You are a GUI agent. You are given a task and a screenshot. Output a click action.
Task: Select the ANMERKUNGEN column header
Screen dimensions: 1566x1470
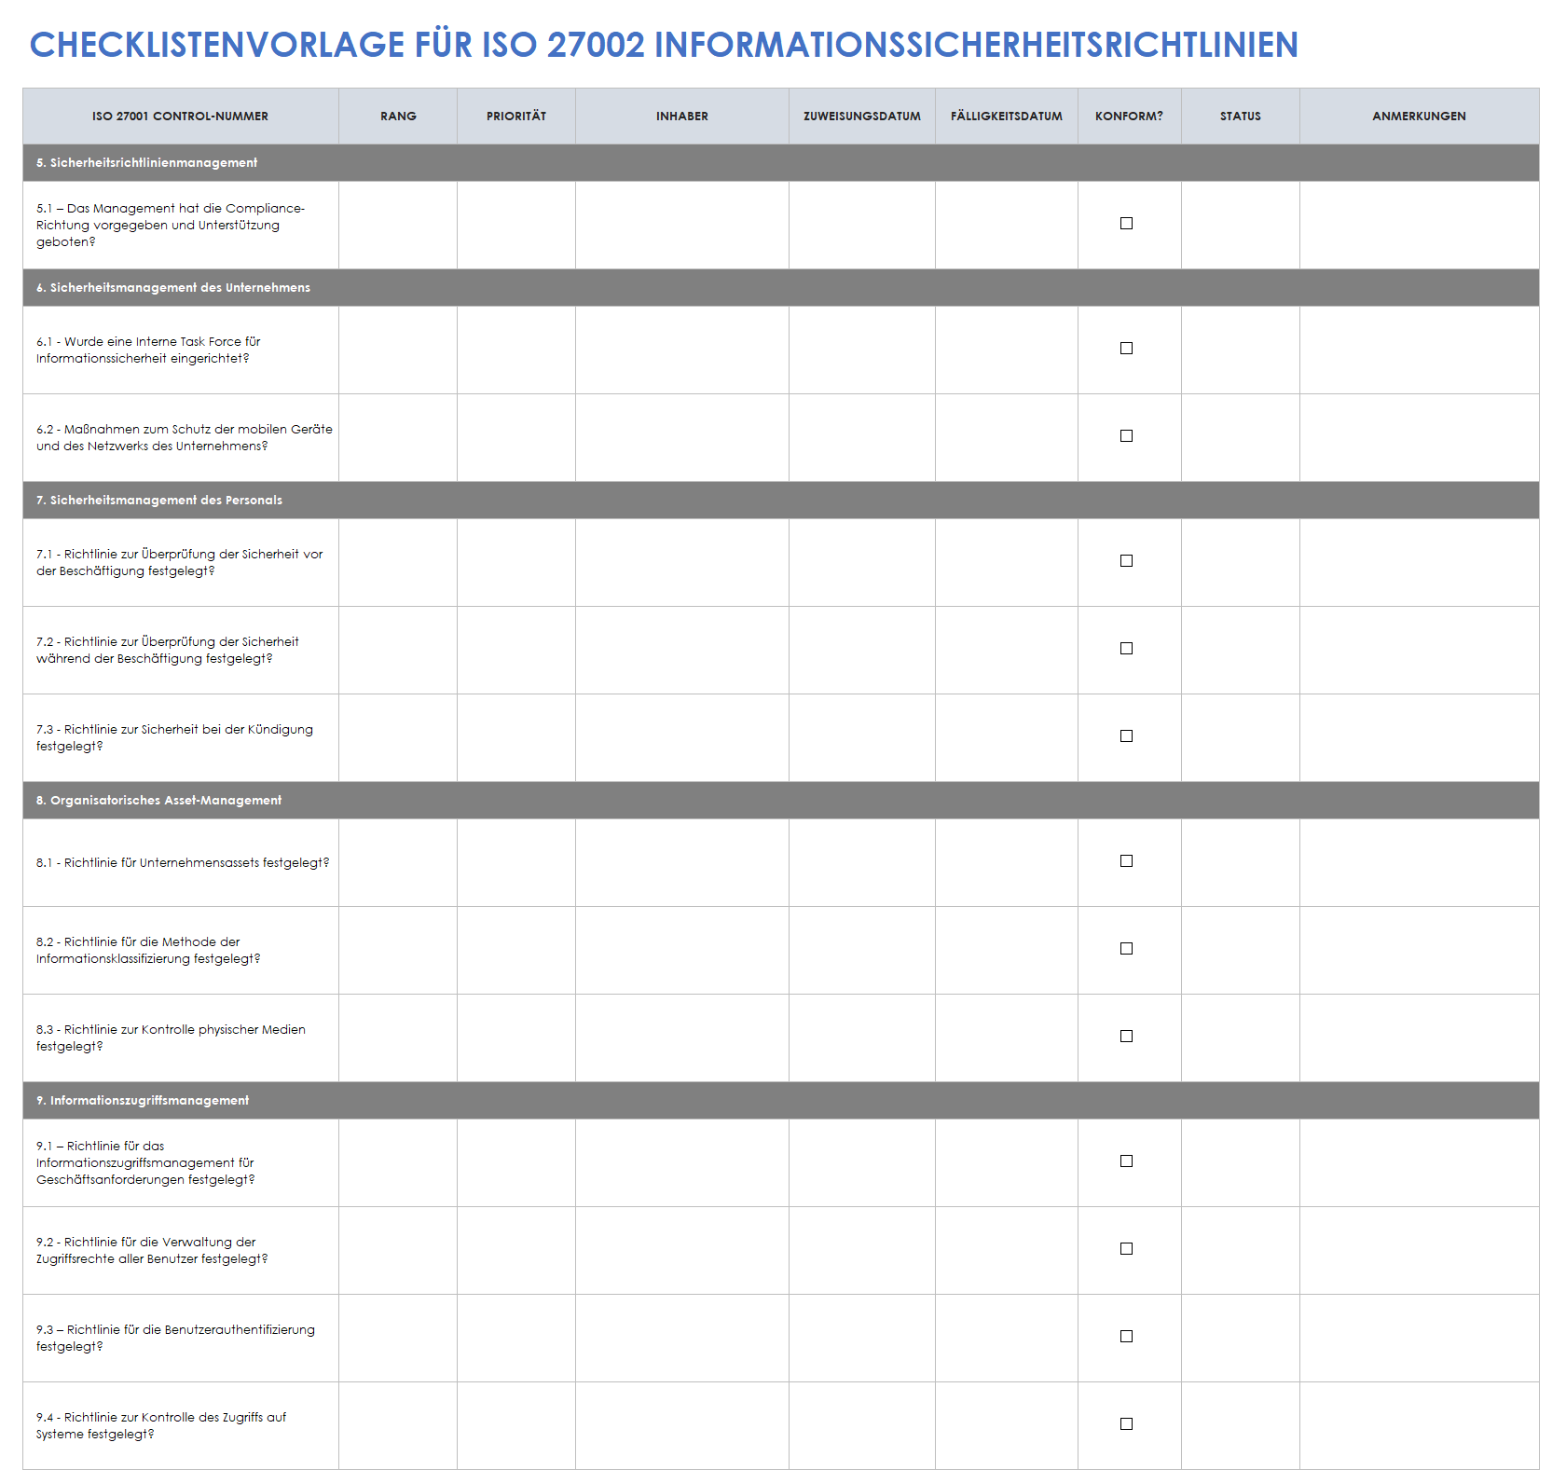coord(1420,117)
